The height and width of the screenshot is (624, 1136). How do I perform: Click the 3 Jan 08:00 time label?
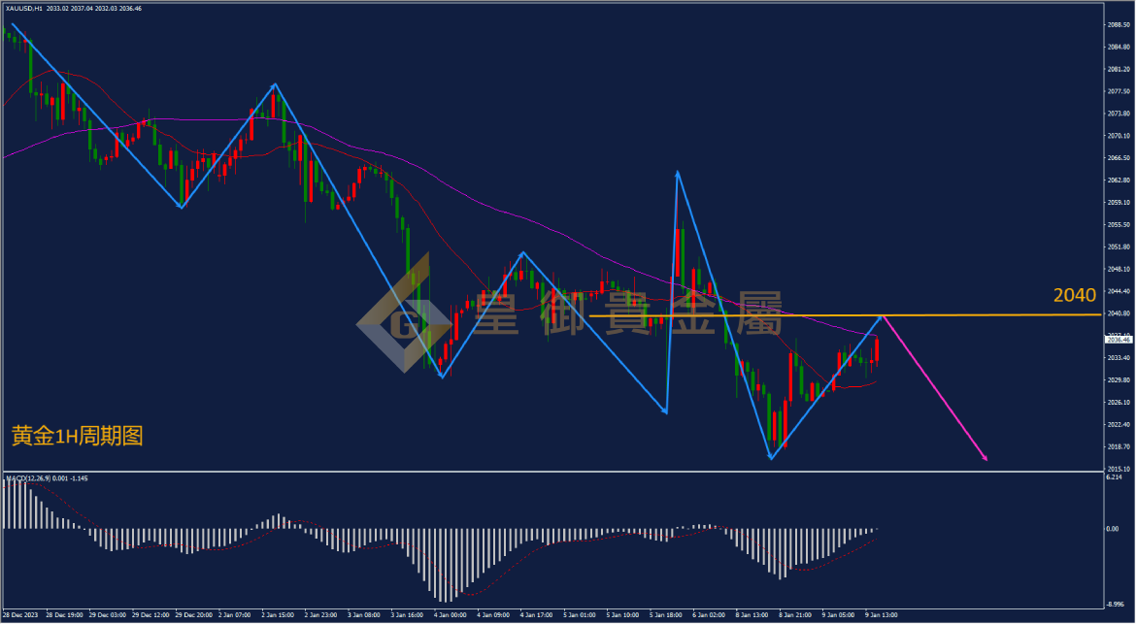[x=365, y=615]
